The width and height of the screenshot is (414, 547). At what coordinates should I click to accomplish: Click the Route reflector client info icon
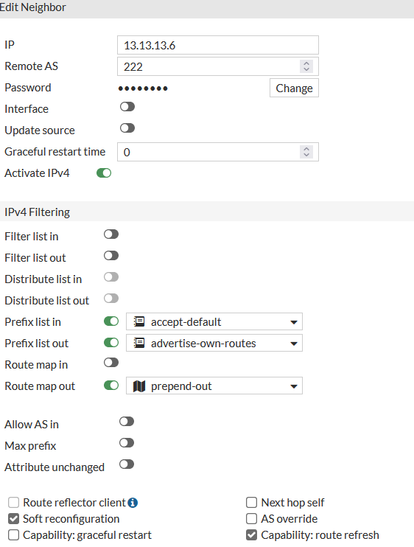point(133,503)
